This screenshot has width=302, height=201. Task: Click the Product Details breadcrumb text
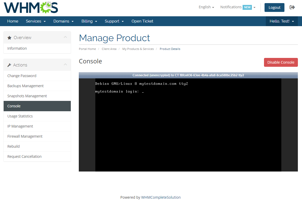click(x=170, y=49)
